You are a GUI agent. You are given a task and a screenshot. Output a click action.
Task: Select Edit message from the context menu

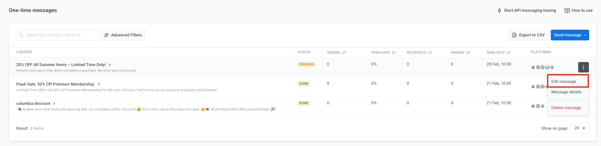(564, 82)
